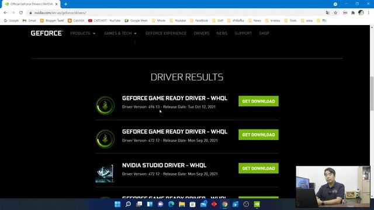Open the CATCHSIT - YouTube bookmark
This screenshot has width=374, height=210.
coord(105,21)
